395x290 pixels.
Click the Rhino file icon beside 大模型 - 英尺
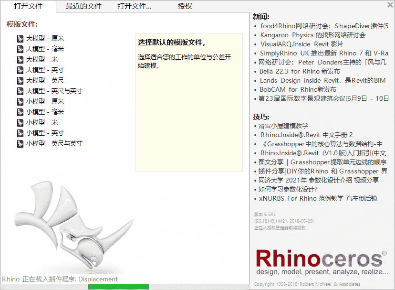point(20,80)
